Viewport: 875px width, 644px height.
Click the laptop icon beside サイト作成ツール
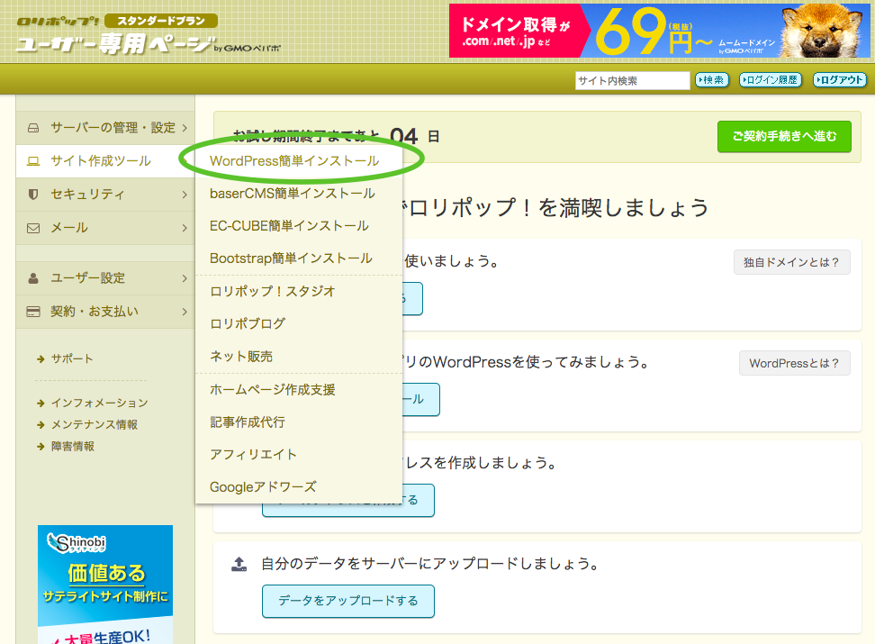(x=33, y=161)
